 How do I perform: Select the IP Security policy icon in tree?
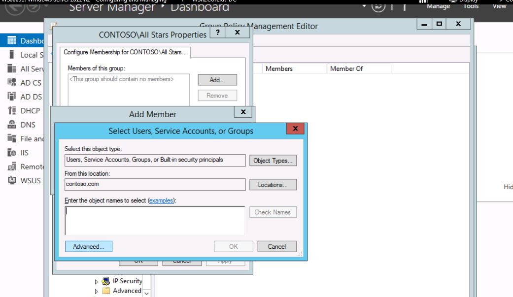tap(105, 281)
